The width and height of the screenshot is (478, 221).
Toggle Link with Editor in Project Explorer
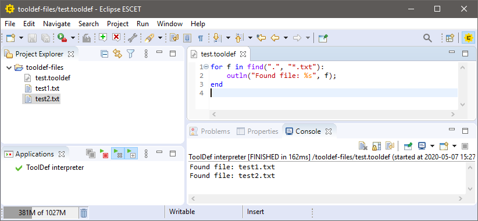(x=117, y=54)
